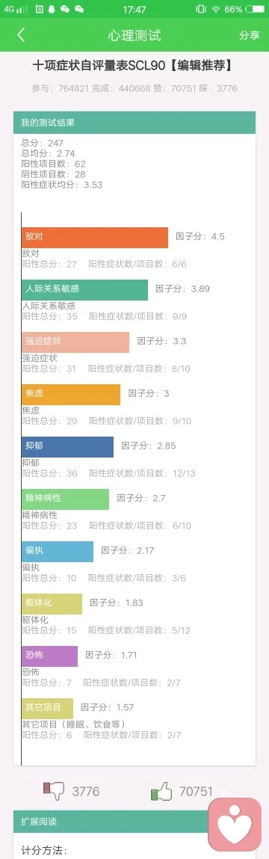Screen dimensions: 269x859
Task: Tap the battery indicator in status bar
Action: coord(254,9)
